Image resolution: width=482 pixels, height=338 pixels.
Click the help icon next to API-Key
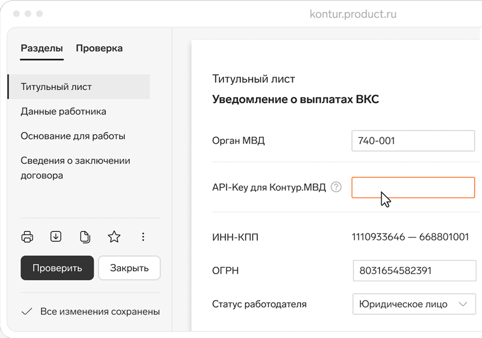tap(336, 186)
